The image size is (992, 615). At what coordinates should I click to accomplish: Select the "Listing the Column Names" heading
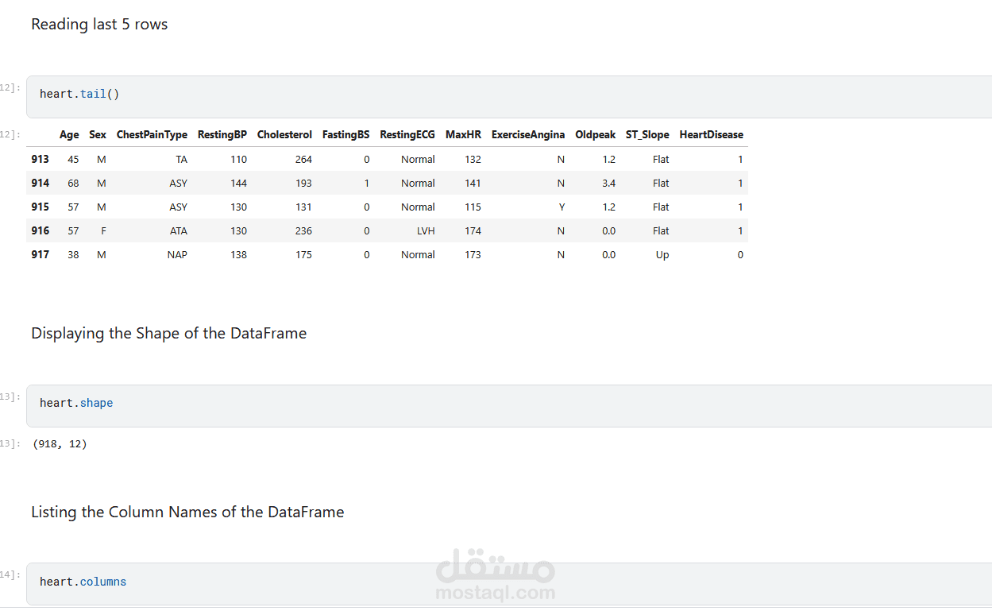[x=187, y=512]
